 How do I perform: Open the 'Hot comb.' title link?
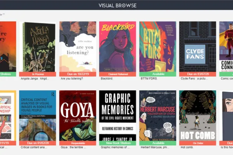point(187,147)
